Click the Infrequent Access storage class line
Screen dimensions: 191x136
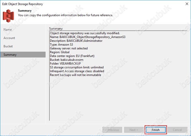[x=77, y=71]
